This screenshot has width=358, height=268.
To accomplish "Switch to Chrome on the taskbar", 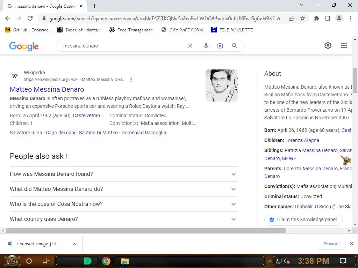I will (x=106, y=261).
